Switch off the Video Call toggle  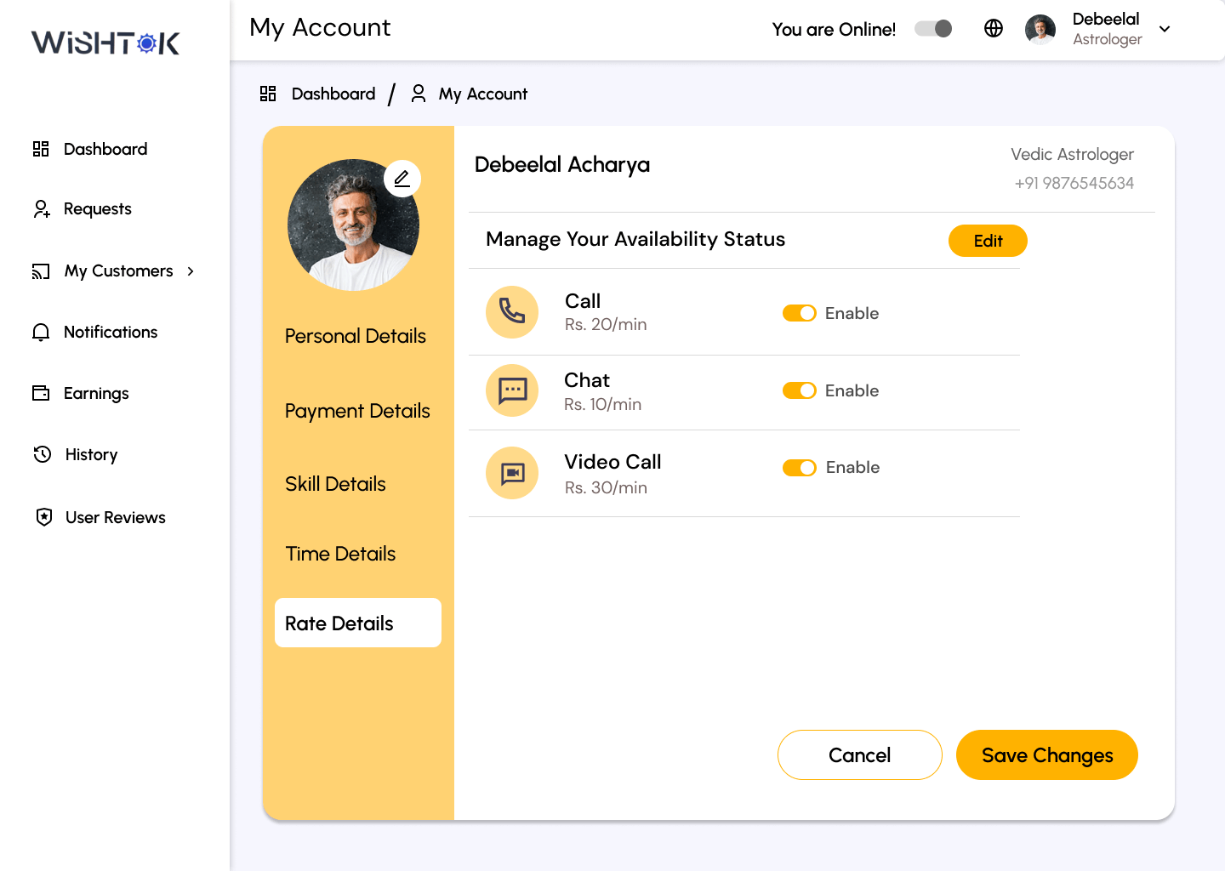click(x=800, y=468)
